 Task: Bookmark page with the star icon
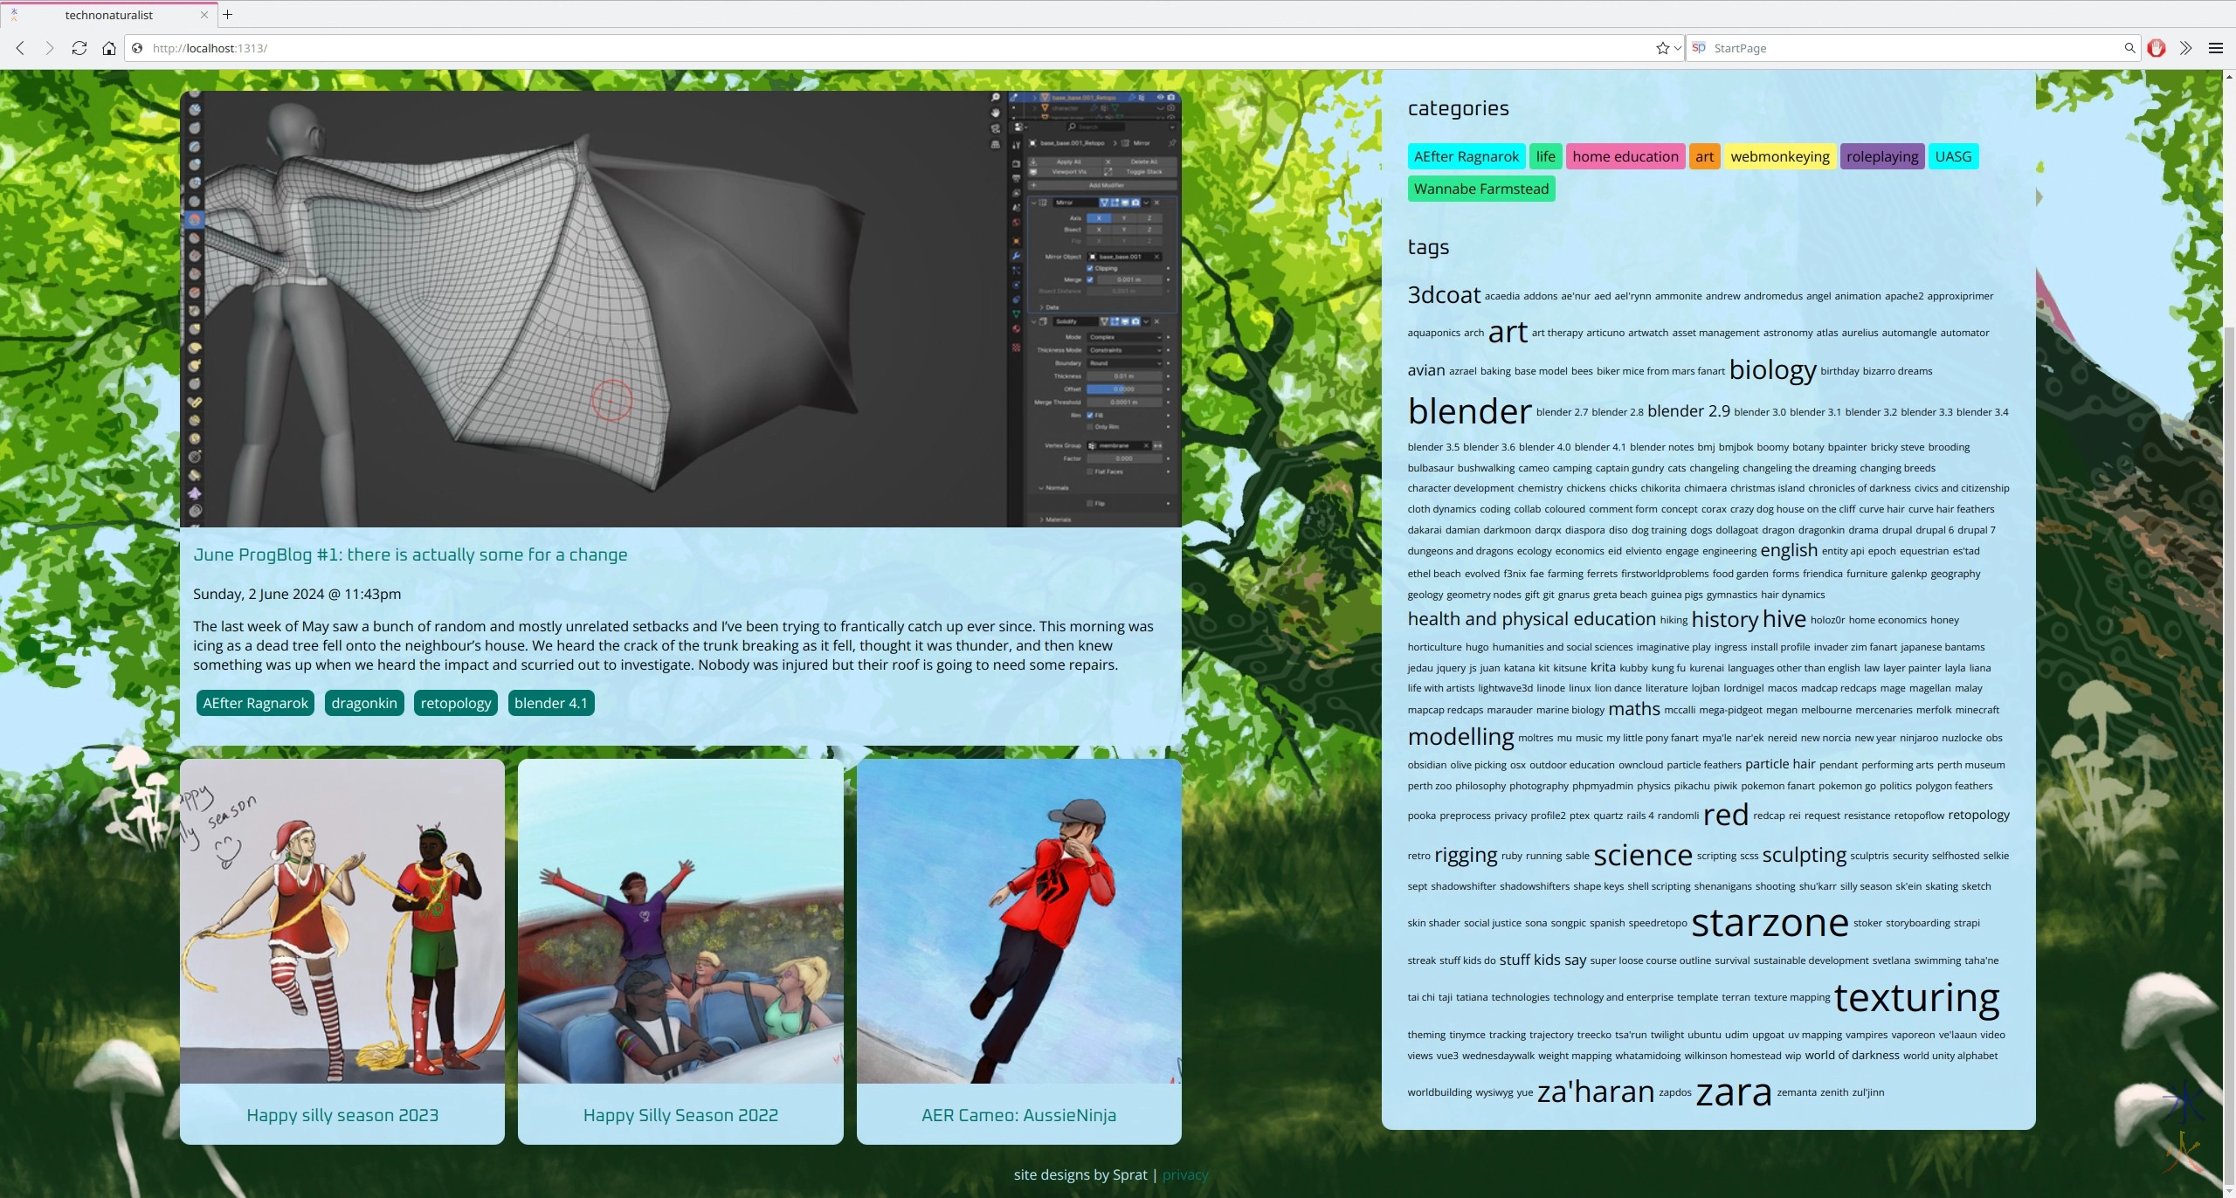(1661, 48)
